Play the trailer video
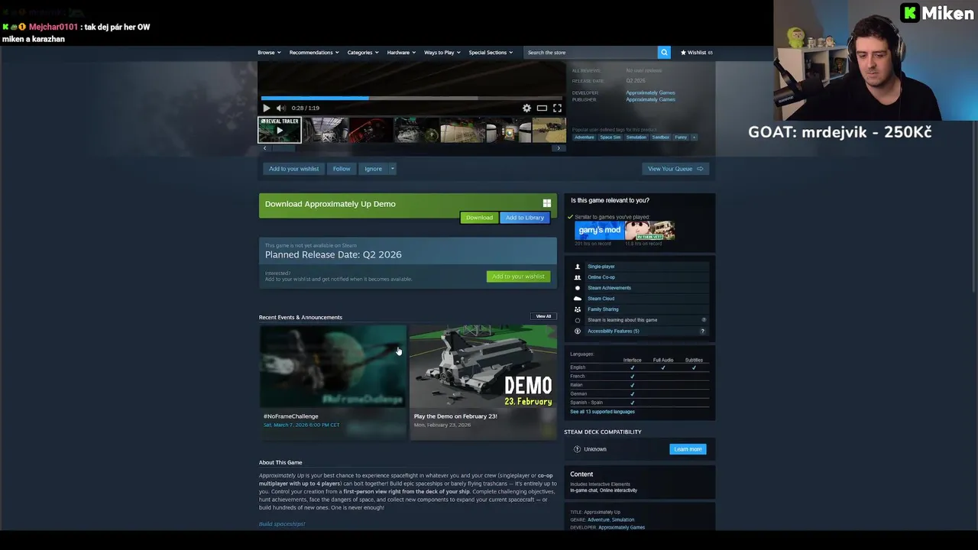The height and width of the screenshot is (550, 978). tap(267, 108)
